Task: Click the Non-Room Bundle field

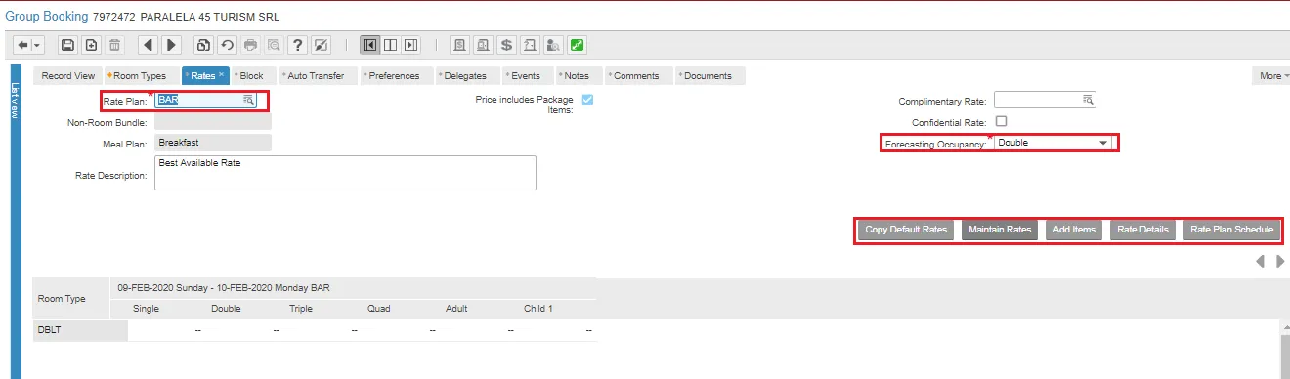Action: (x=213, y=122)
